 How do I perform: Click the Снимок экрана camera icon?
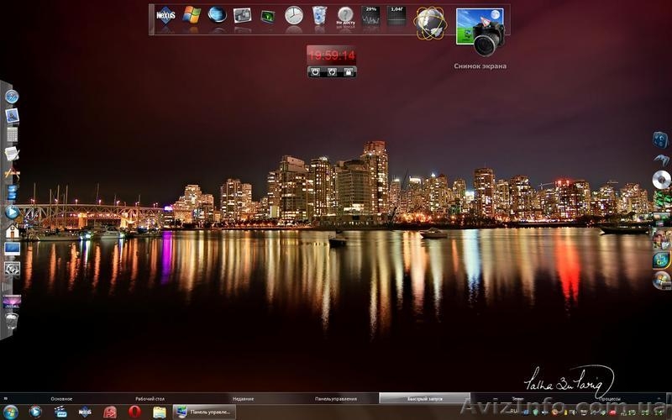[x=480, y=32]
